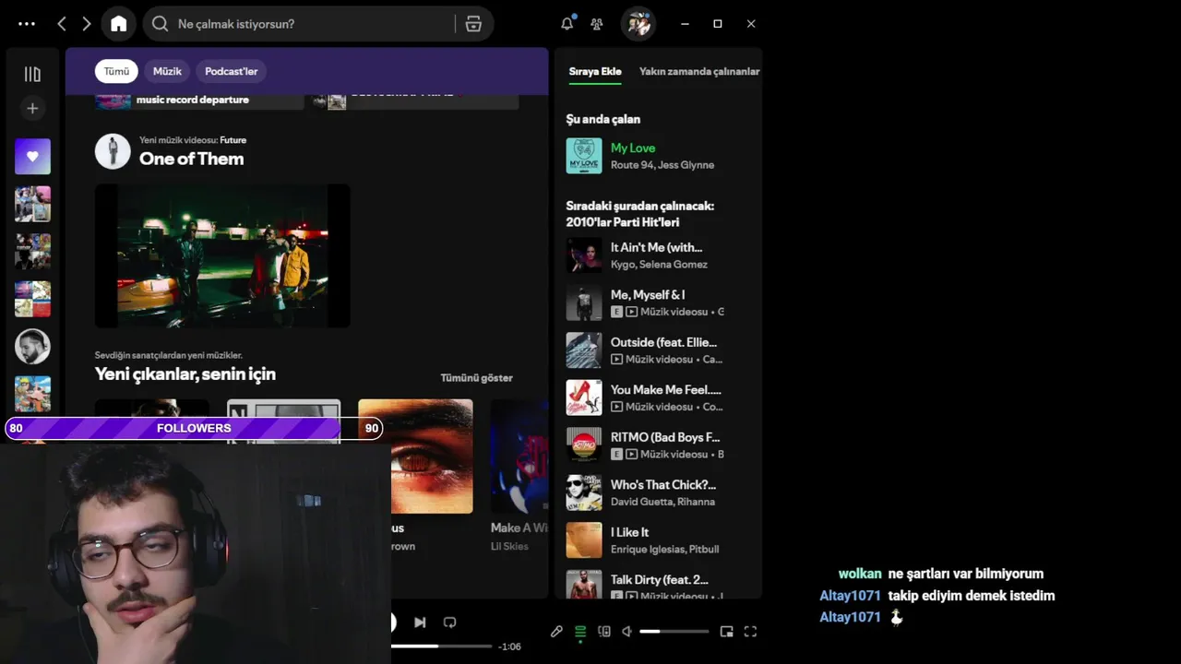Open Route 94, Jess Glynne artists
The width and height of the screenshot is (1181, 664).
(662, 165)
